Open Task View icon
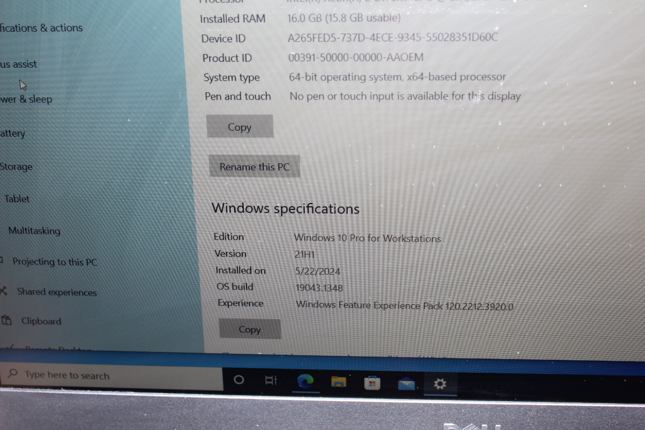The width and height of the screenshot is (645, 430). pos(271,380)
